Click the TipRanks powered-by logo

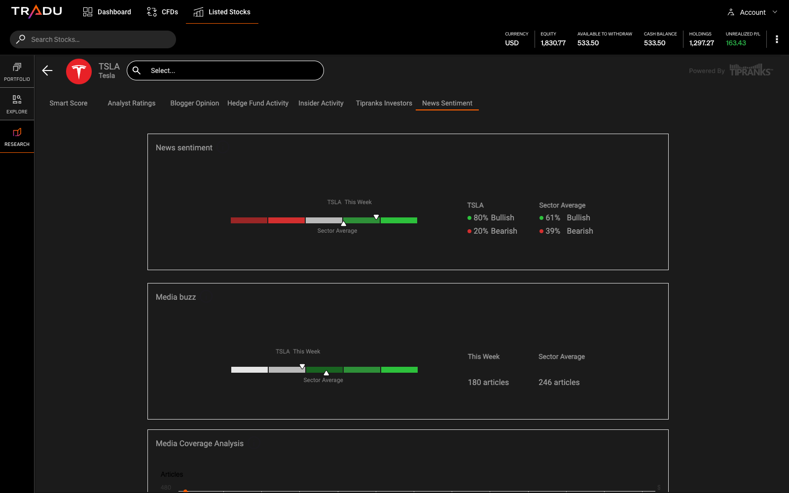click(x=751, y=70)
